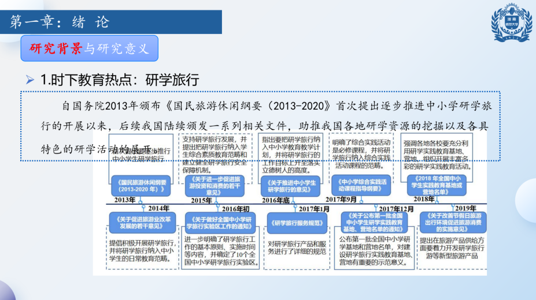This screenshot has height=300, width=536.
Task: Click the 2017年1月 timeline label
Action: 314,208
